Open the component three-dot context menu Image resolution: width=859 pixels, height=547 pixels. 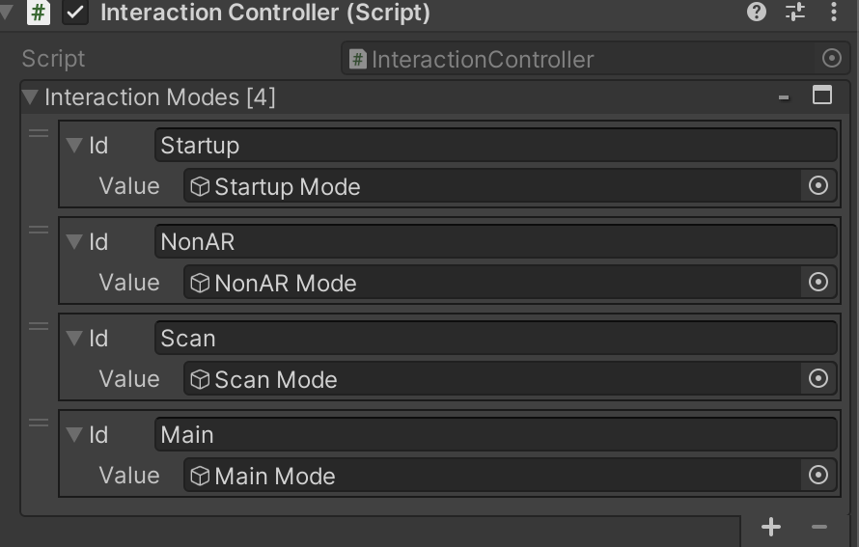click(x=834, y=13)
